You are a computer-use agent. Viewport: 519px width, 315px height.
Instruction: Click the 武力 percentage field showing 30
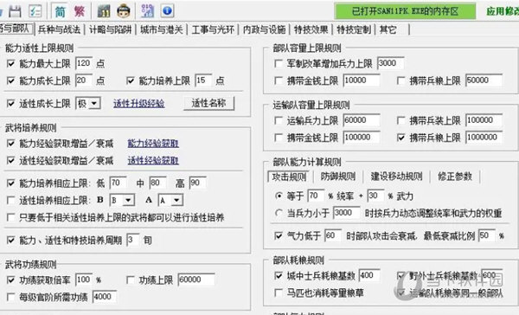pyautogui.click(x=375, y=196)
